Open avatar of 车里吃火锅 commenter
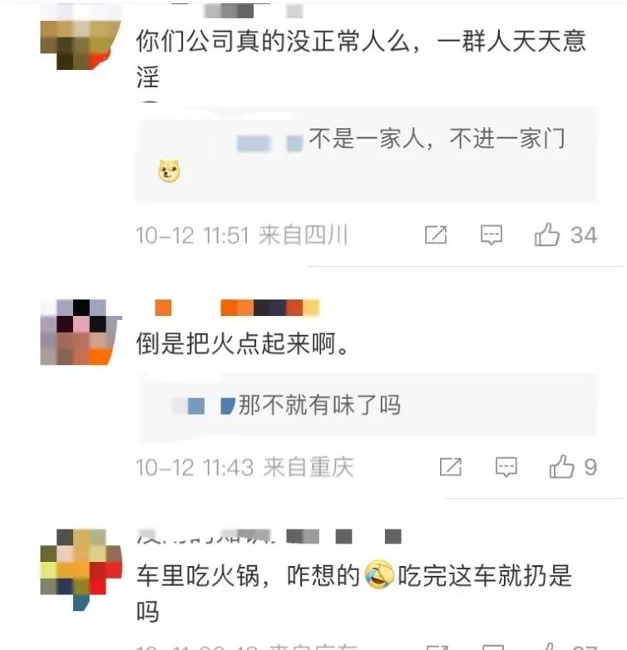627x650 pixels. point(81,569)
